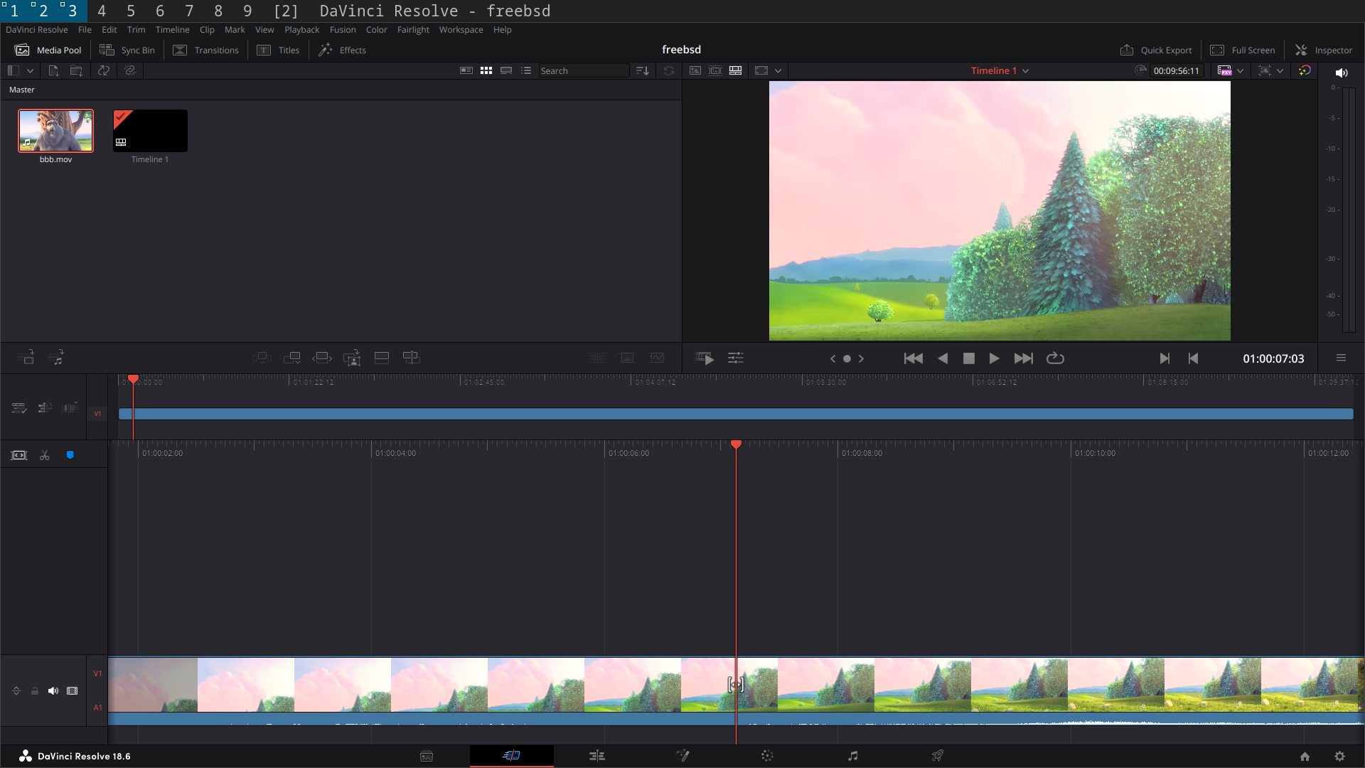Go to the previous edit point
The height and width of the screenshot is (768, 1365).
click(1193, 358)
